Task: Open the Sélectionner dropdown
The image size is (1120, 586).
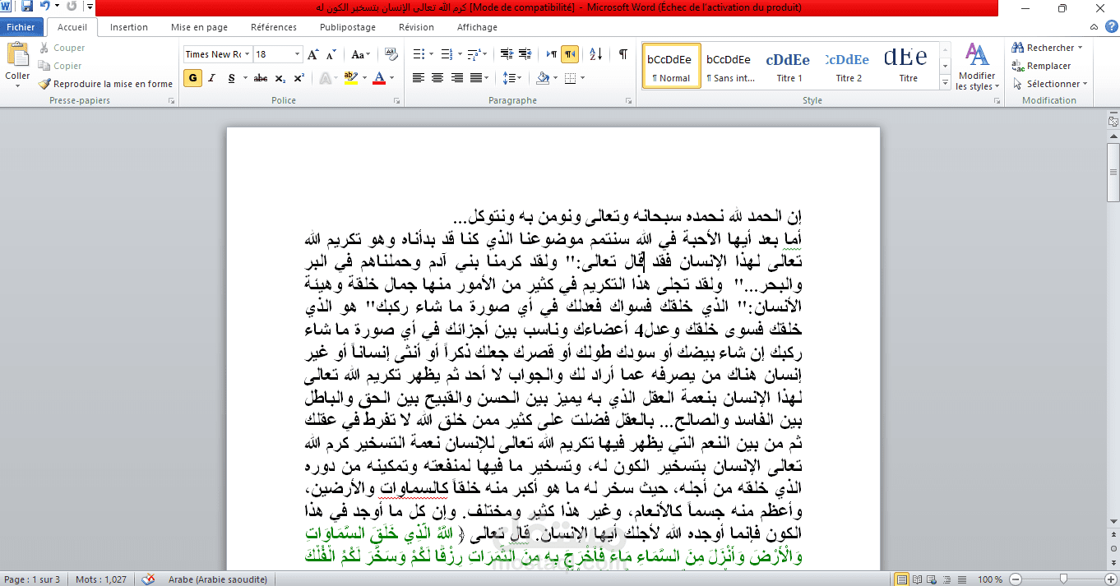Action: (1049, 84)
